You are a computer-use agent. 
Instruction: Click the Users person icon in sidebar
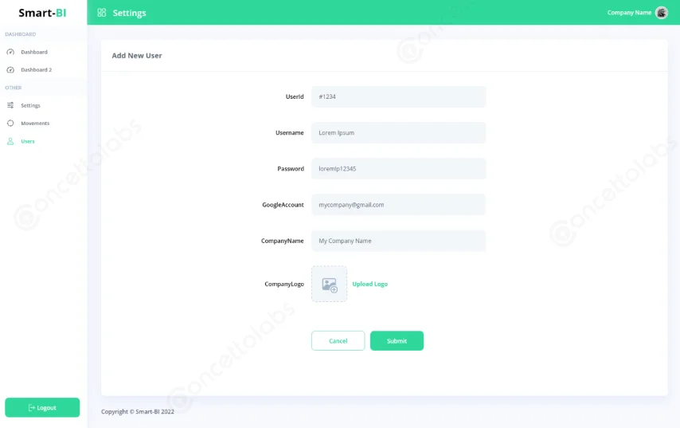(x=10, y=141)
